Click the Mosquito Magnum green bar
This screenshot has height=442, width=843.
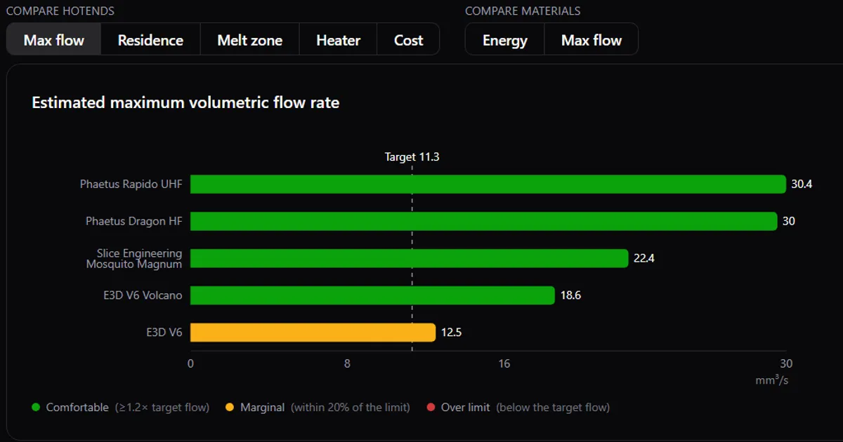[409, 258]
